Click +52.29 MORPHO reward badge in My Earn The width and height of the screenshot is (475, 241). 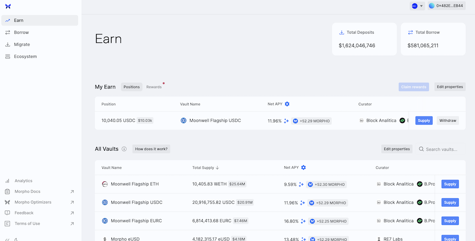click(x=312, y=121)
